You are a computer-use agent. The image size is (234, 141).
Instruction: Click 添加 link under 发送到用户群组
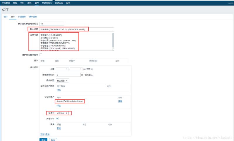click(x=59, y=90)
